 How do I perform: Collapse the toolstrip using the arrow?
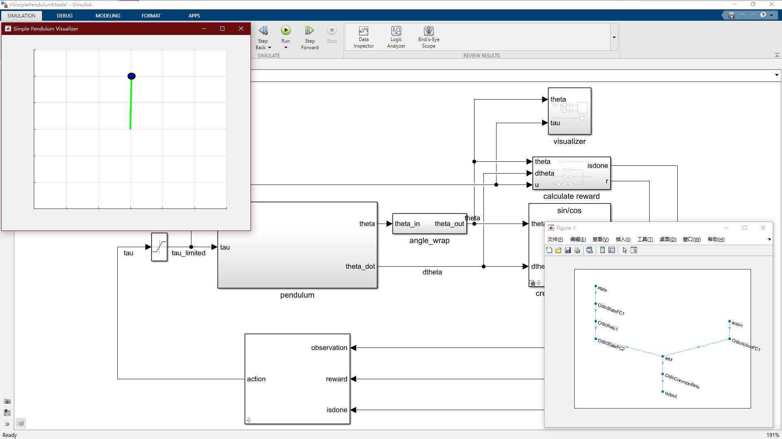[x=777, y=55]
